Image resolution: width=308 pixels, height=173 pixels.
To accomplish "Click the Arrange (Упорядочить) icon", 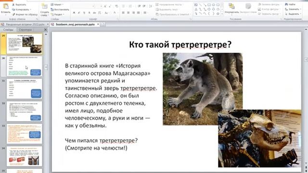I will pos(232,6).
